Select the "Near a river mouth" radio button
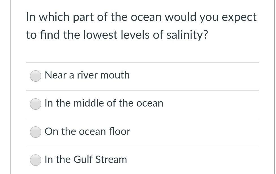 pyautogui.click(x=36, y=76)
